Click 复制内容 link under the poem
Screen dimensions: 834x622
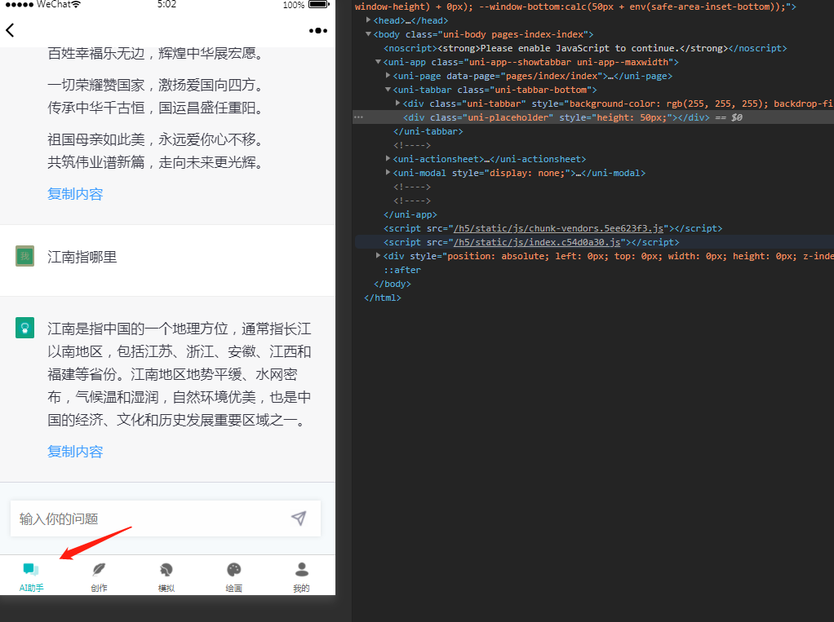click(x=75, y=194)
